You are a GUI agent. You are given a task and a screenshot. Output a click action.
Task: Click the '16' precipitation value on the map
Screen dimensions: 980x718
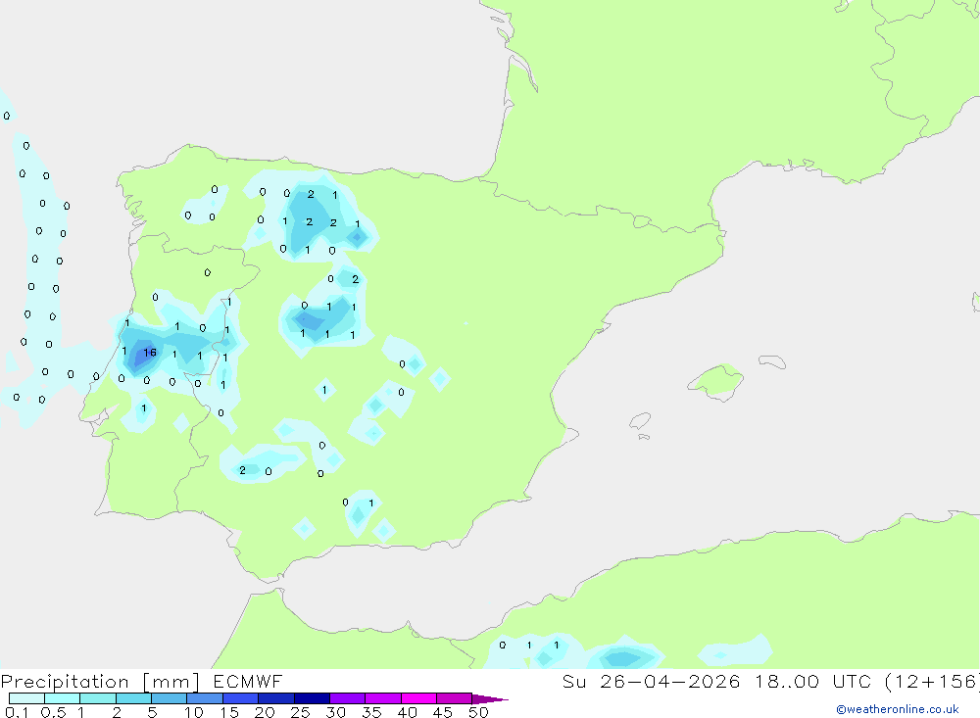[x=150, y=353]
